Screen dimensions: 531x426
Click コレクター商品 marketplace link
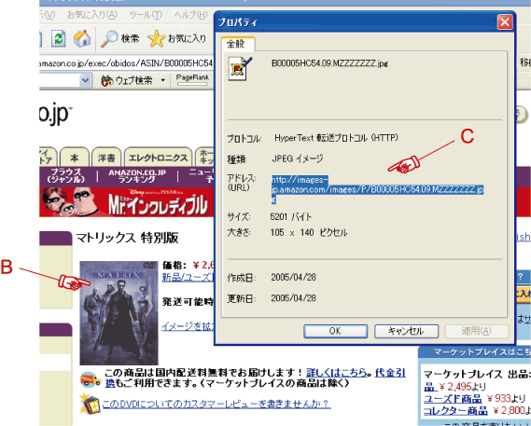coord(455,411)
